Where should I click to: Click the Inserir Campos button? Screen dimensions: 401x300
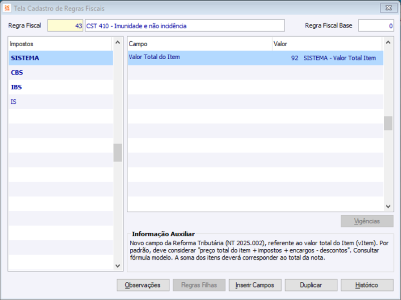255,284
